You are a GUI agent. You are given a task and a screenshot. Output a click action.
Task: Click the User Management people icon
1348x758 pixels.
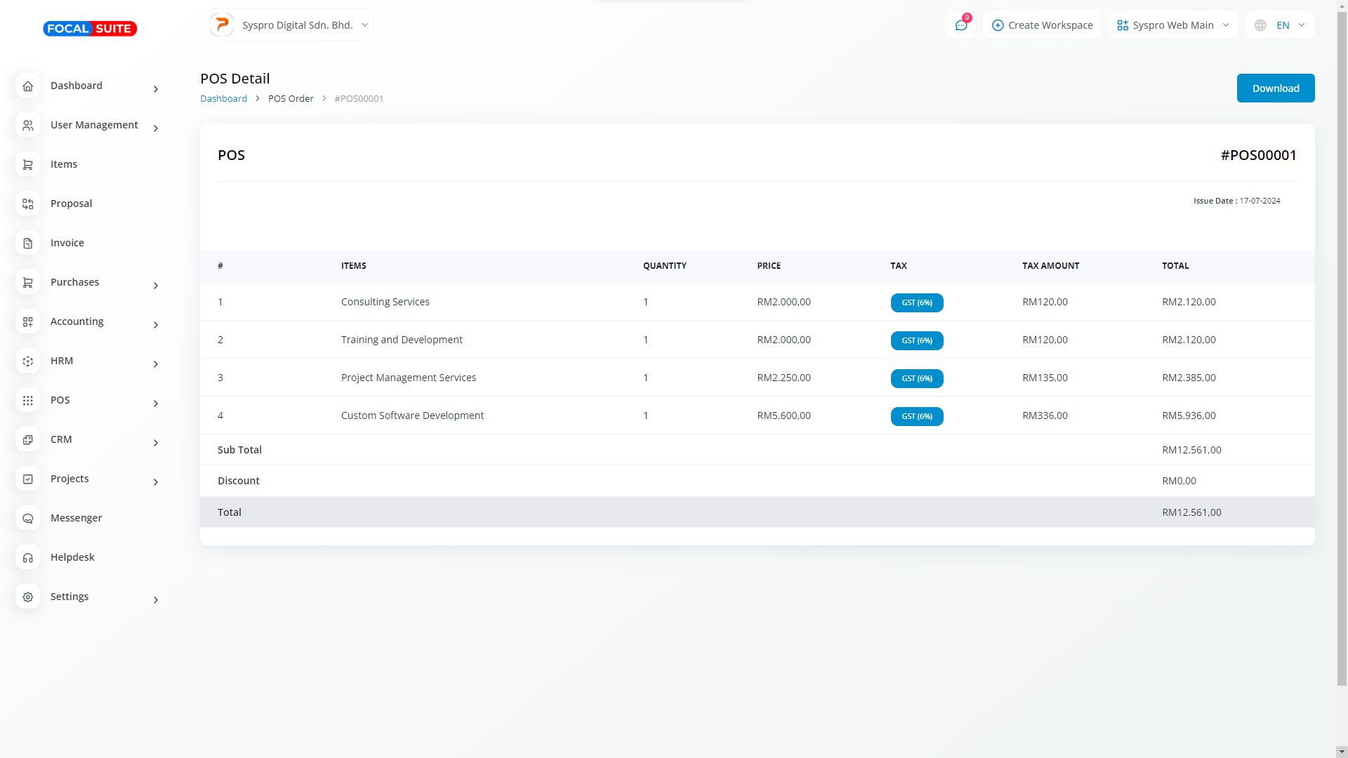28,126
